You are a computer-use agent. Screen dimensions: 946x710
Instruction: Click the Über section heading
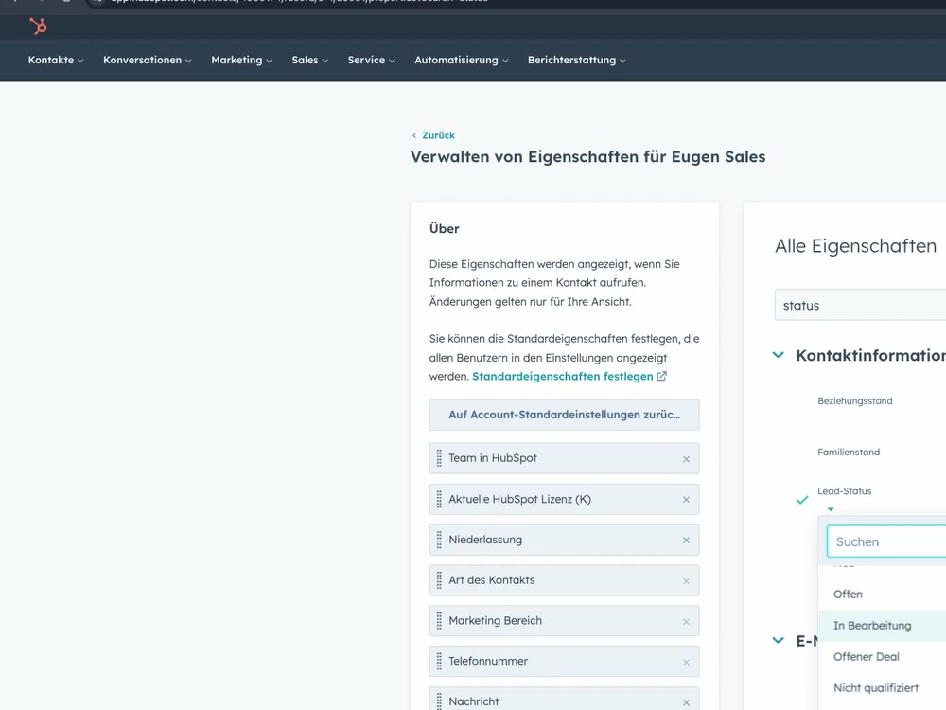point(444,228)
